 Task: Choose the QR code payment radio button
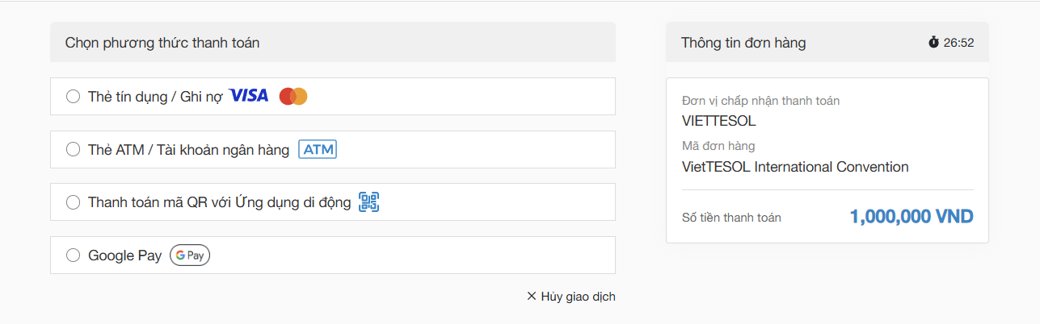[x=73, y=202]
